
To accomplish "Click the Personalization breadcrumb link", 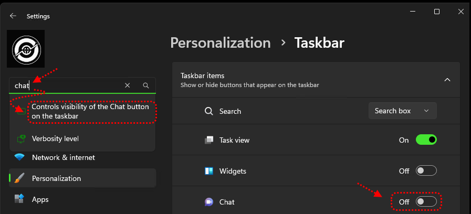I will coord(221,42).
